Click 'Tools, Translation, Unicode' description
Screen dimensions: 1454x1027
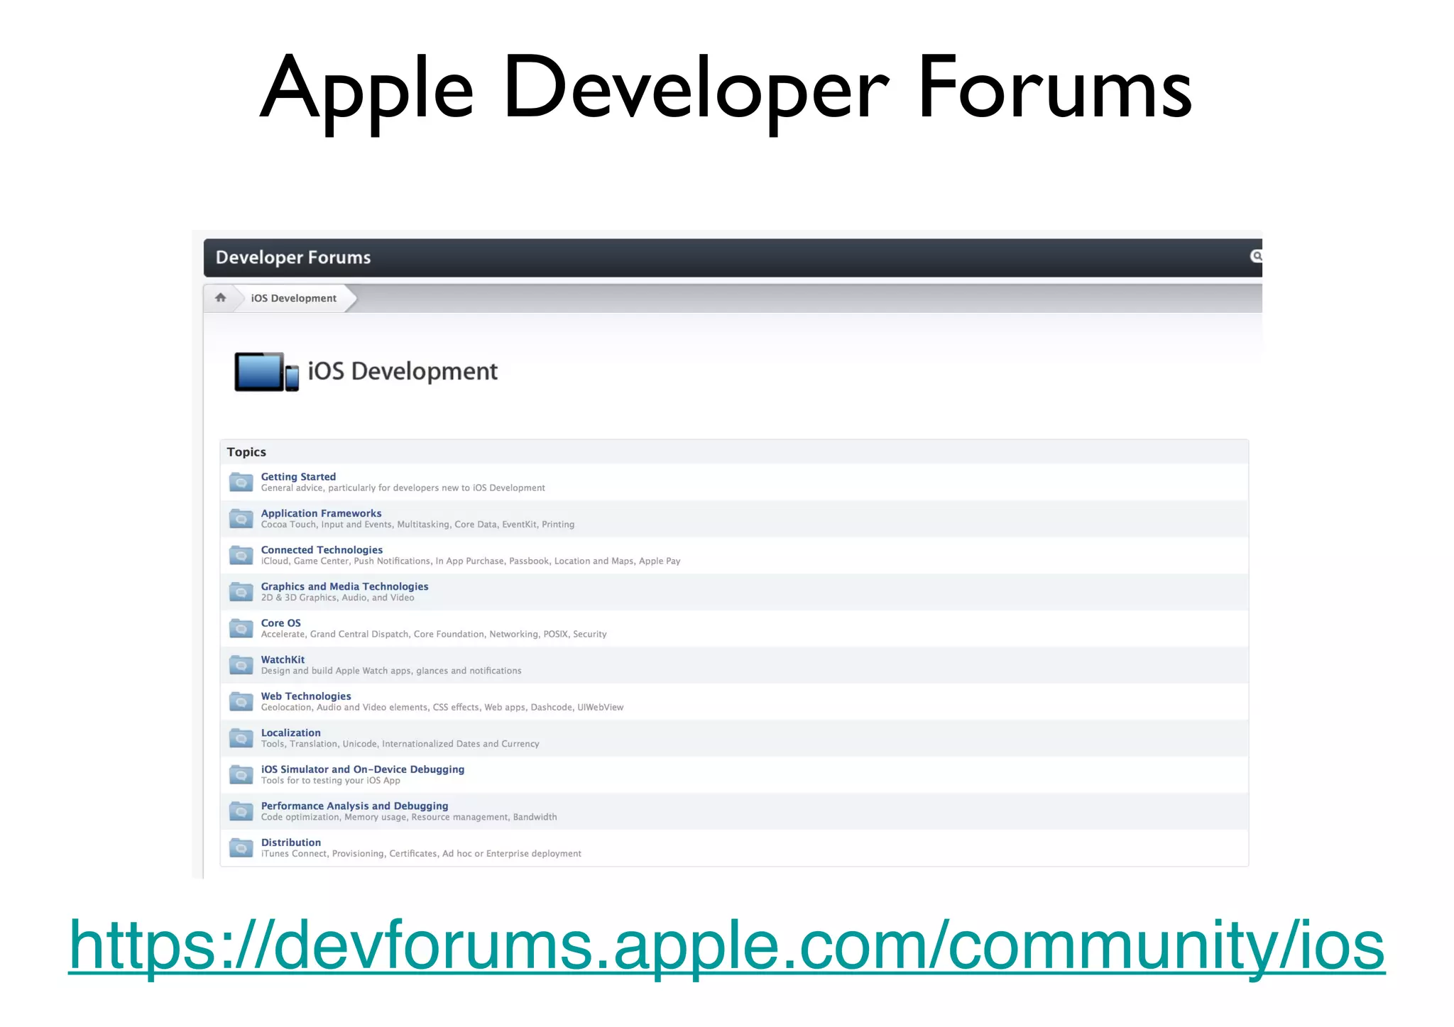[400, 744]
